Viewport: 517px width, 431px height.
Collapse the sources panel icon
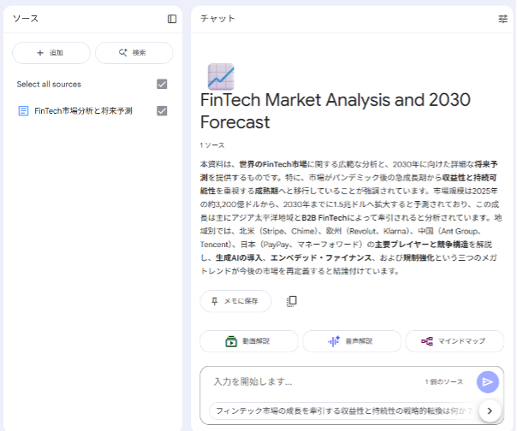[172, 19]
